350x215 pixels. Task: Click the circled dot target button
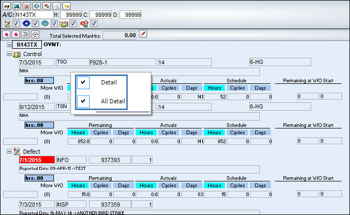point(35,35)
